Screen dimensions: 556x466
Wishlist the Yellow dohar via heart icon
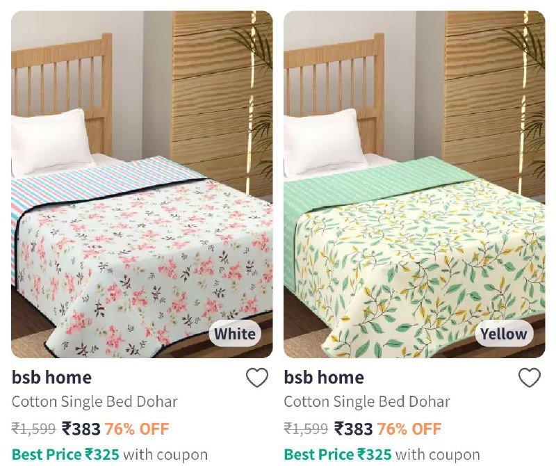tap(530, 378)
